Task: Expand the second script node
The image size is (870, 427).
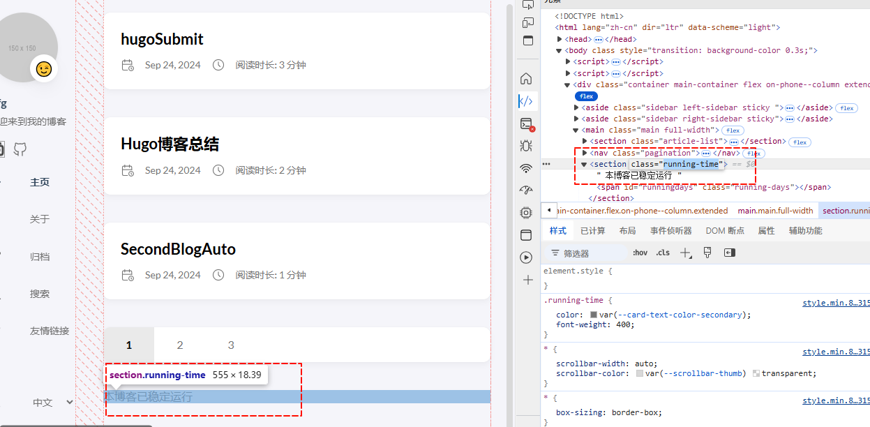Action: 568,73
